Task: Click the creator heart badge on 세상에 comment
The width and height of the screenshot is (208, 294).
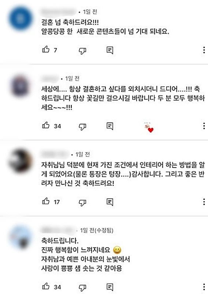Action: [x=149, y=127]
